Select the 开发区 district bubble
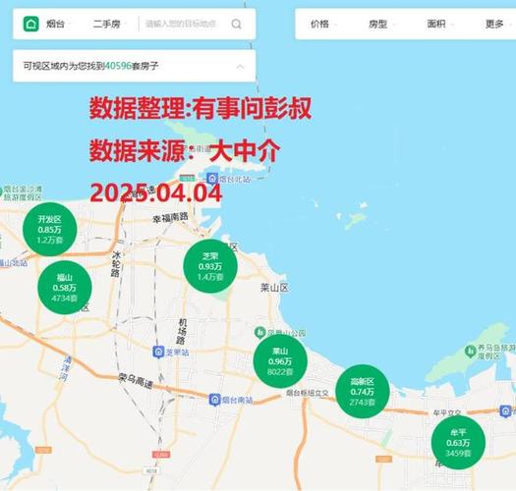Image resolution: width=516 pixels, height=491 pixels. coord(50,229)
